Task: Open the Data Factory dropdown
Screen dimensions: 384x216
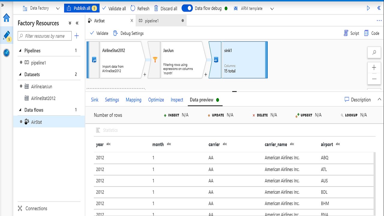Action: [x=41, y=8]
